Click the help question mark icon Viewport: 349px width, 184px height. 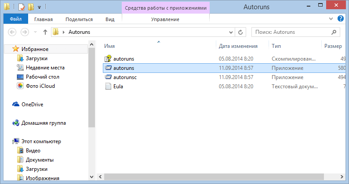pos(340,19)
